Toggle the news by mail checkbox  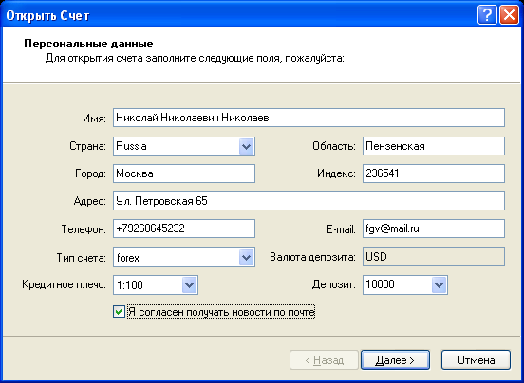(x=119, y=312)
